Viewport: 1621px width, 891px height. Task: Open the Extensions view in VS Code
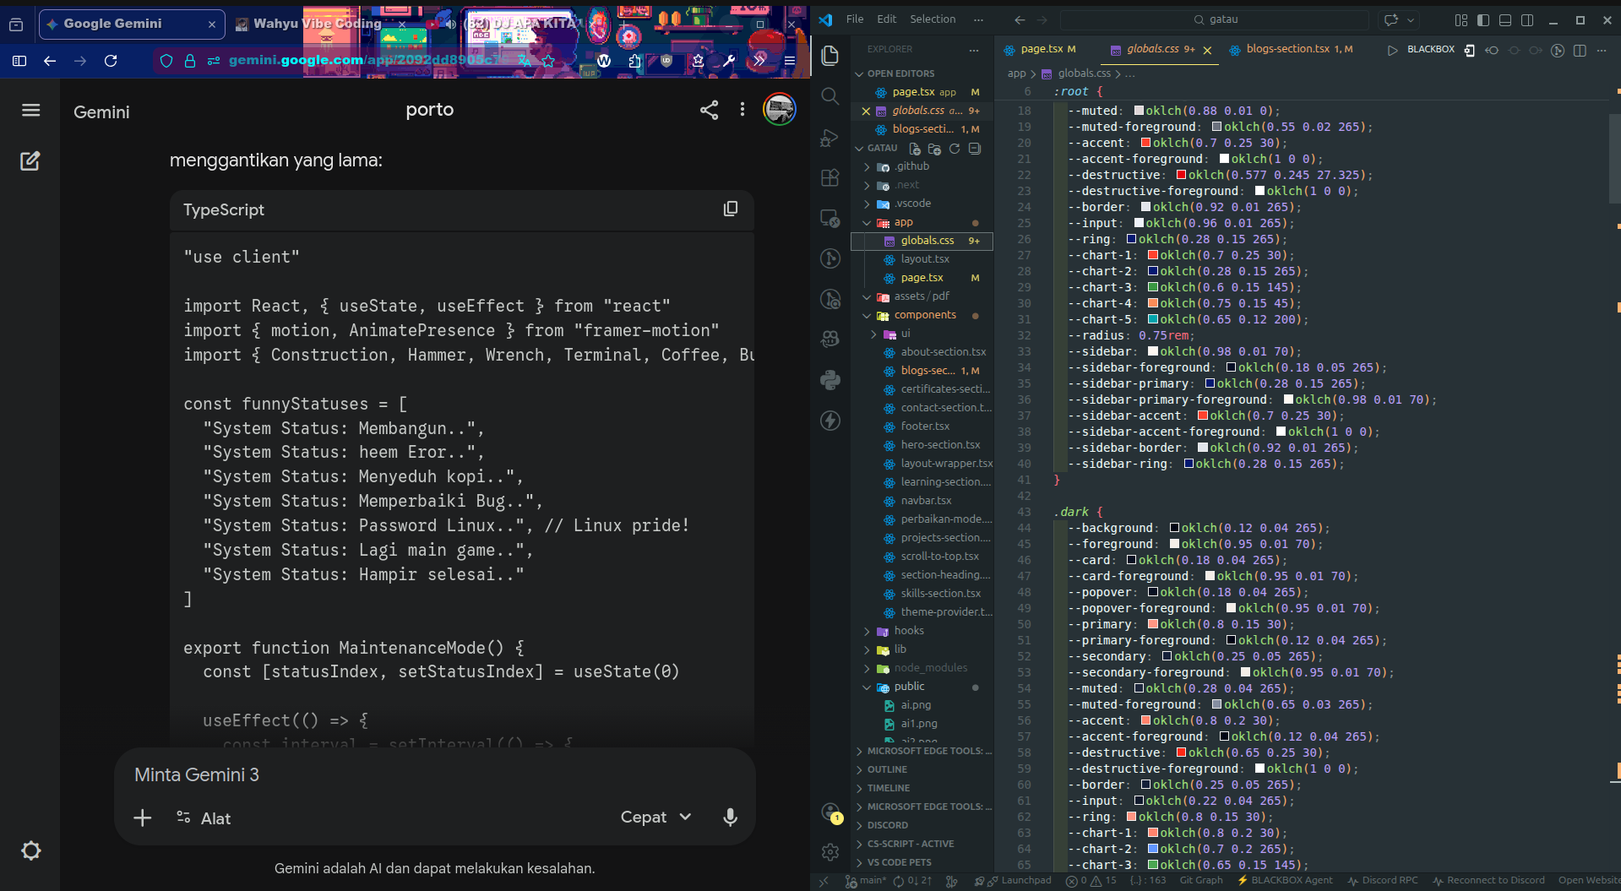coord(830,177)
